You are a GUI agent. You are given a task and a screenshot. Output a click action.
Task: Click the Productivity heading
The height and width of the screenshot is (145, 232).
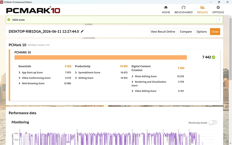pyautogui.click(x=82, y=66)
